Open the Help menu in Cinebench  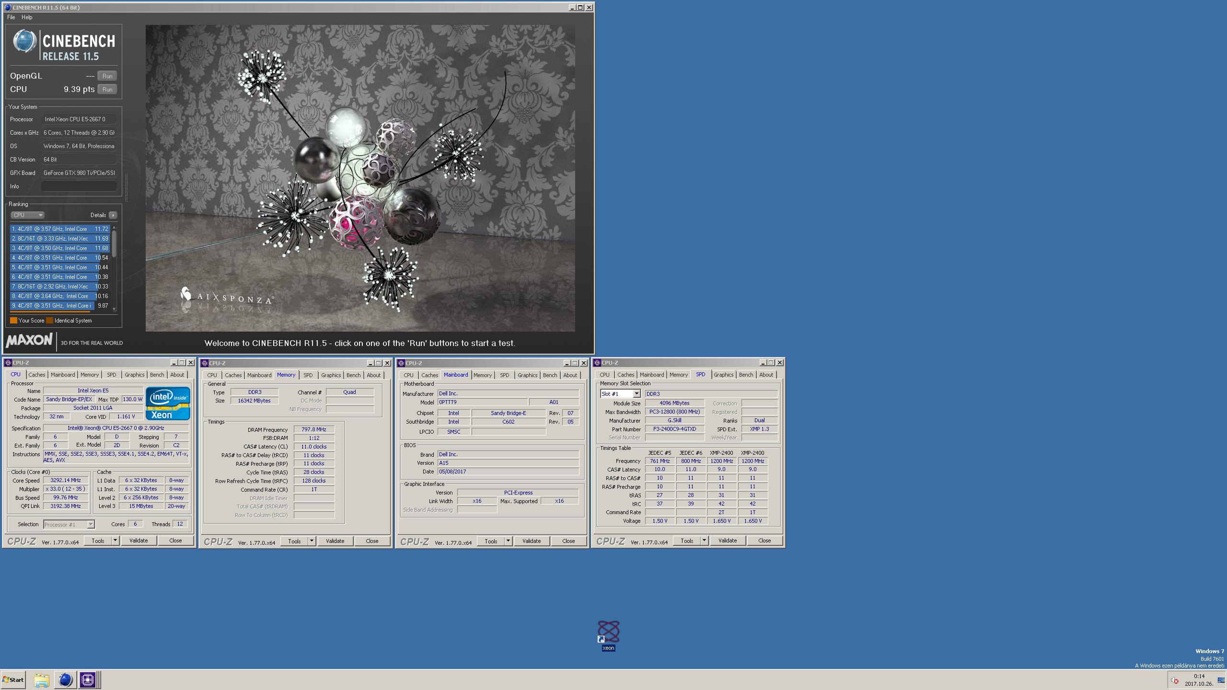(27, 17)
